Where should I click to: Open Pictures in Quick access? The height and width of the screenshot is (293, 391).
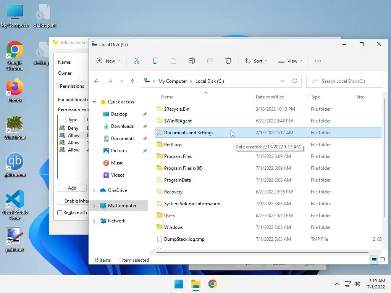click(x=119, y=151)
